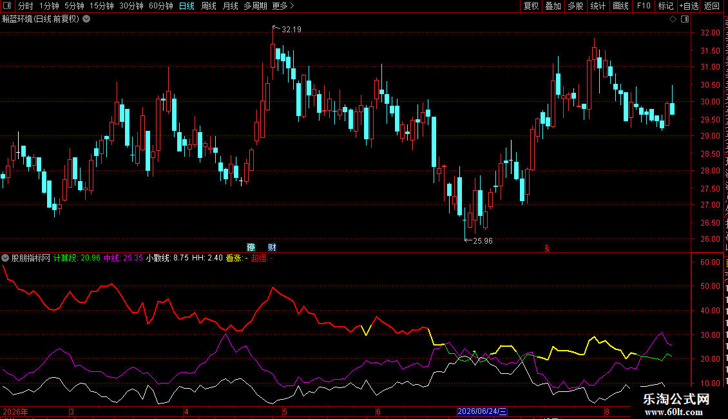Expand the 更多 periods menu

283,6
